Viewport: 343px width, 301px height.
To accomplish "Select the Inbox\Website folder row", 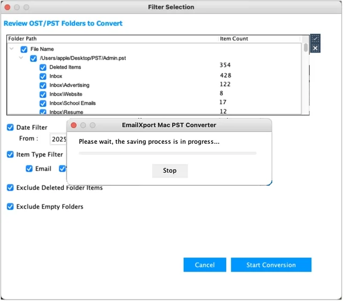I will click(x=66, y=94).
